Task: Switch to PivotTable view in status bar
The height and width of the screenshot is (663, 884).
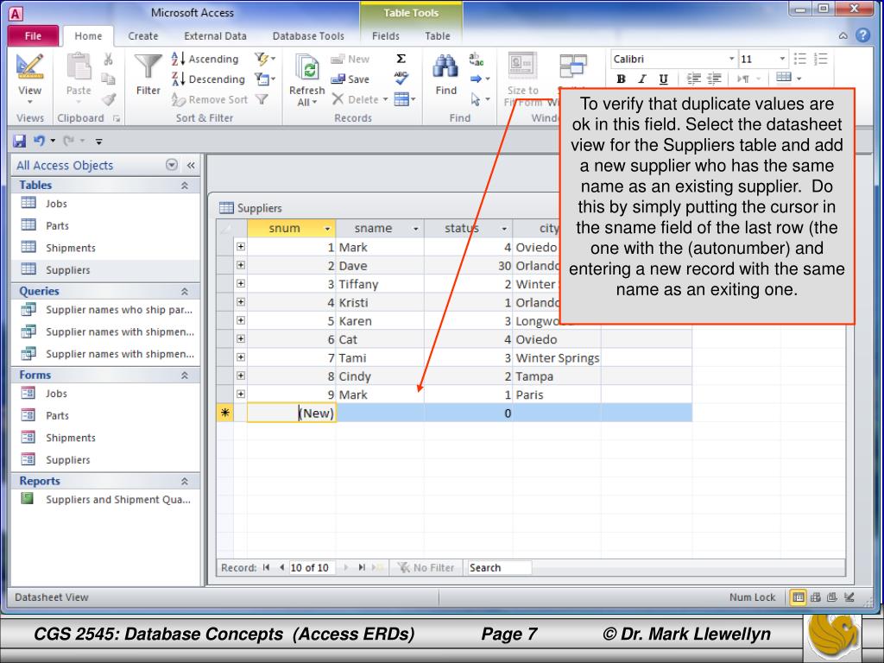Action: click(x=815, y=597)
